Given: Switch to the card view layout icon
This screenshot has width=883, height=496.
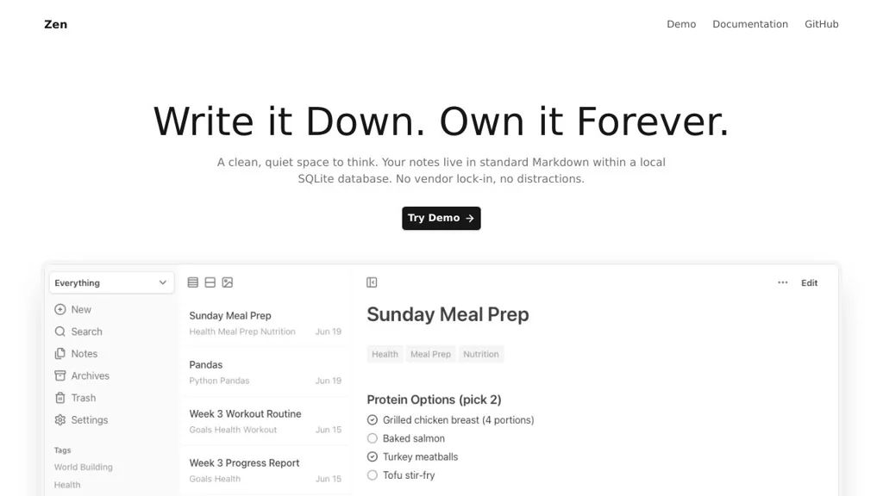Looking at the screenshot, I should pos(210,282).
